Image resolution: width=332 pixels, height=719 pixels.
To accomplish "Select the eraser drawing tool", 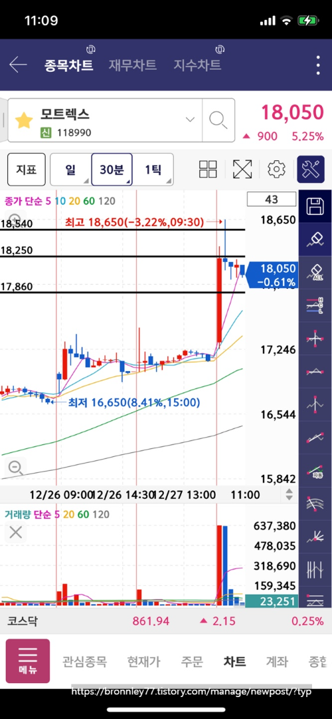I will pyautogui.click(x=315, y=239).
